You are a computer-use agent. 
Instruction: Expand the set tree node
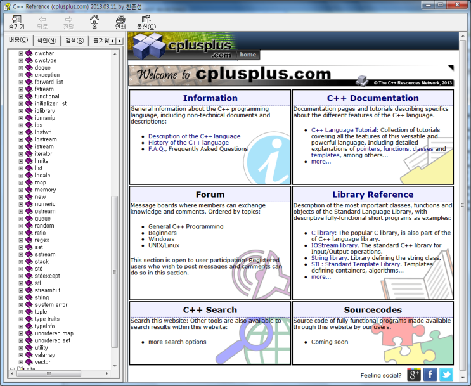pos(20,247)
